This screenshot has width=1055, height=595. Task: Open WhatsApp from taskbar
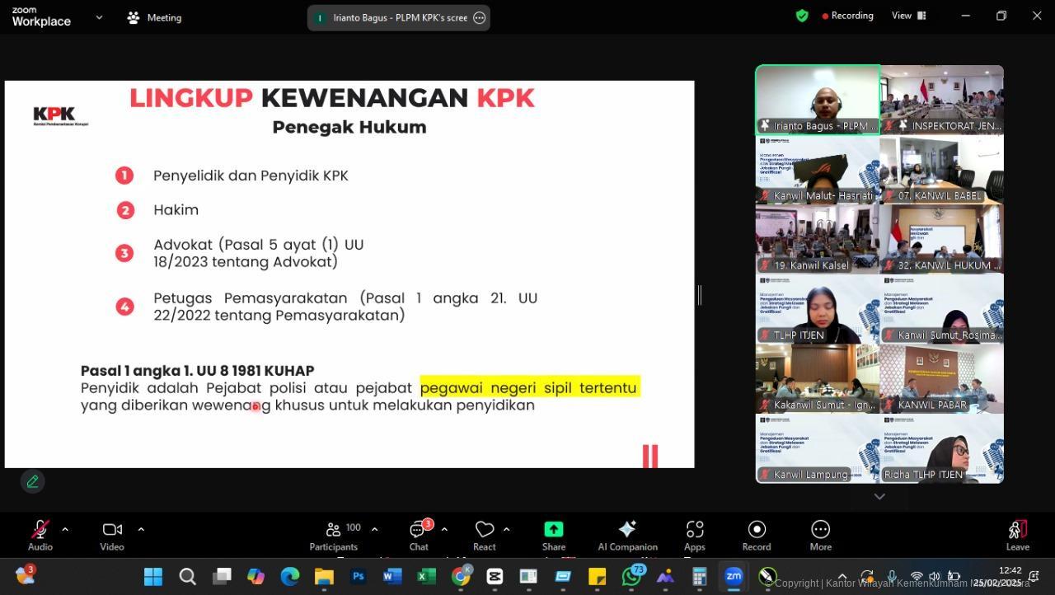click(631, 577)
